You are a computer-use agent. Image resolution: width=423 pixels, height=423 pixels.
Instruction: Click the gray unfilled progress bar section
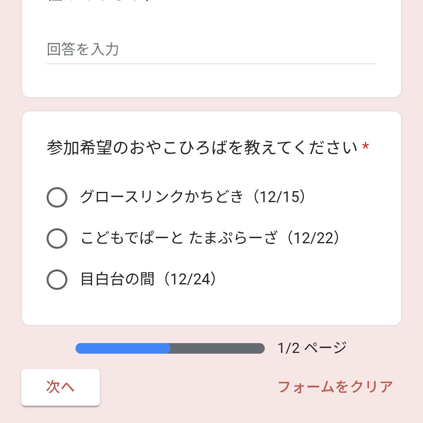pyautogui.click(x=217, y=348)
